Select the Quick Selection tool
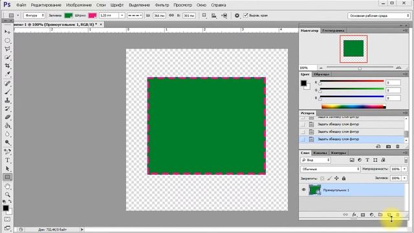The height and width of the screenshot is (233, 414). [x=7, y=58]
